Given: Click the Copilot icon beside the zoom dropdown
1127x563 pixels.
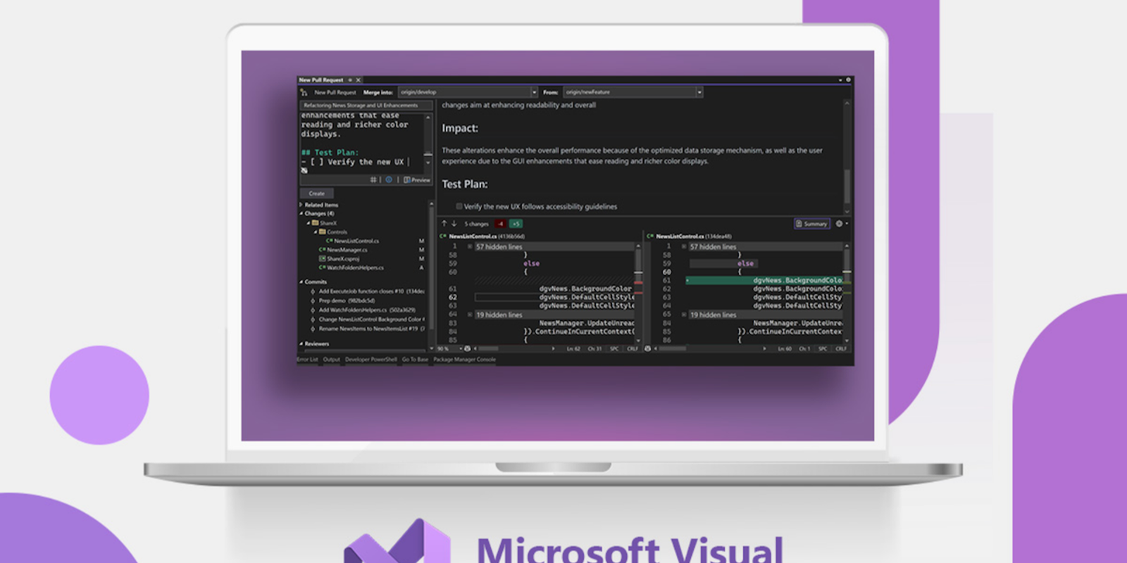Looking at the screenshot, I should tap(468, 348).
